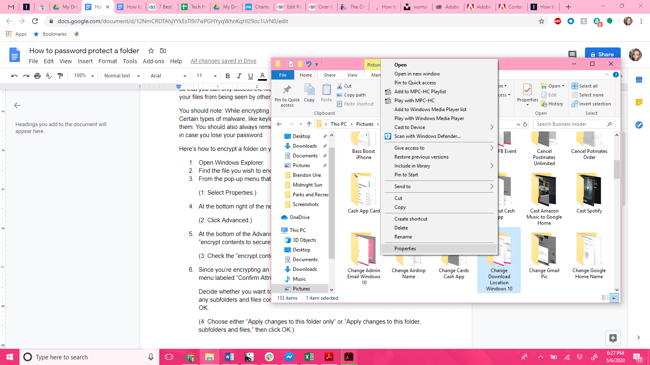Click the Undo icon in Docs toolbar

[x=15, y=76]
